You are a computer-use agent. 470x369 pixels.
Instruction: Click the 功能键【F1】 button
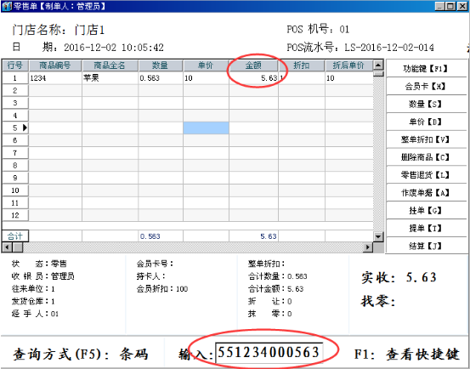tap(427, 68)
